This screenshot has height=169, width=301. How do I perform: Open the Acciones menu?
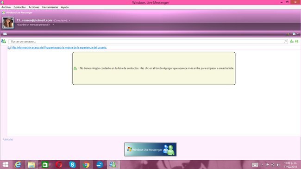34,7
